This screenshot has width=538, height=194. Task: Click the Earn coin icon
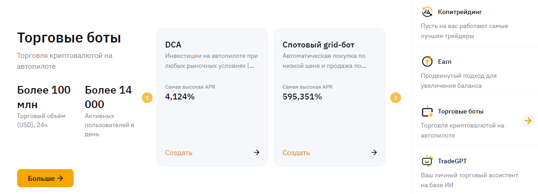[x=427, y=62]
